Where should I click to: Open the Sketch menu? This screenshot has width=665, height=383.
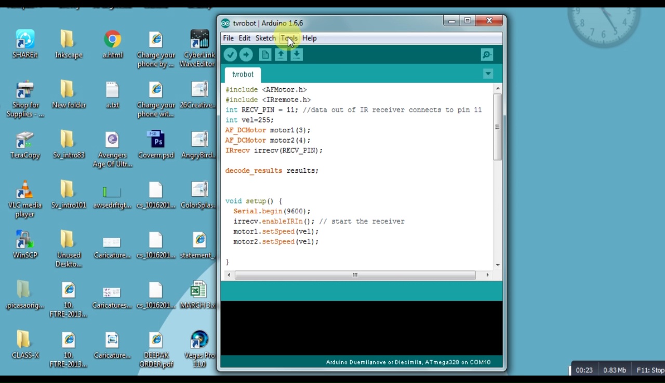[x=265, y=38]
